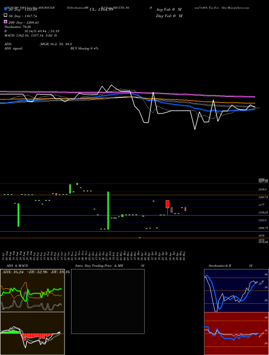The height and width of the screenshot is (355, 269).
Task: Open the red RSI chart panel
Action: pyautogui.click(x=236, y=333)
